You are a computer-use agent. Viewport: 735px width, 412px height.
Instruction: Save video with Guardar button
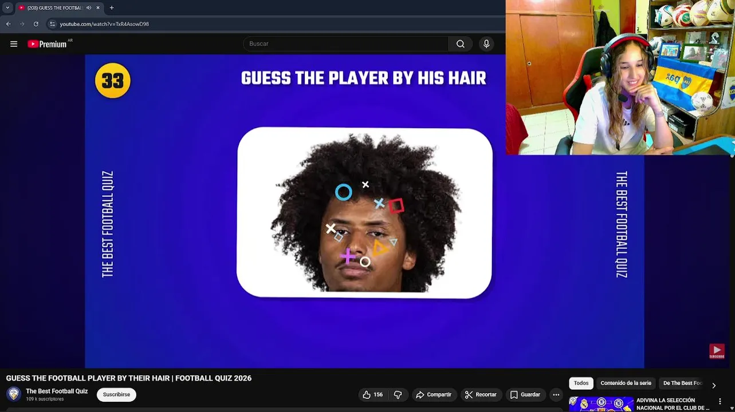525,395
